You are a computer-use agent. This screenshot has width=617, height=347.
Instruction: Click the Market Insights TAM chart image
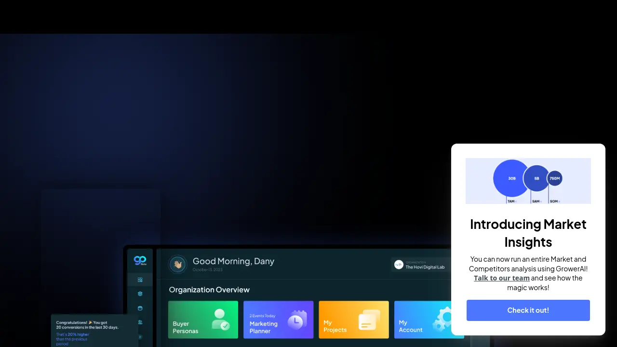pos(528,181)
